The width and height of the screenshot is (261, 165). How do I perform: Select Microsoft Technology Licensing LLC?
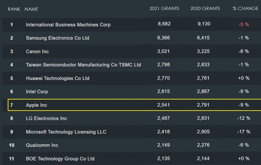click(x=66, y=132)
